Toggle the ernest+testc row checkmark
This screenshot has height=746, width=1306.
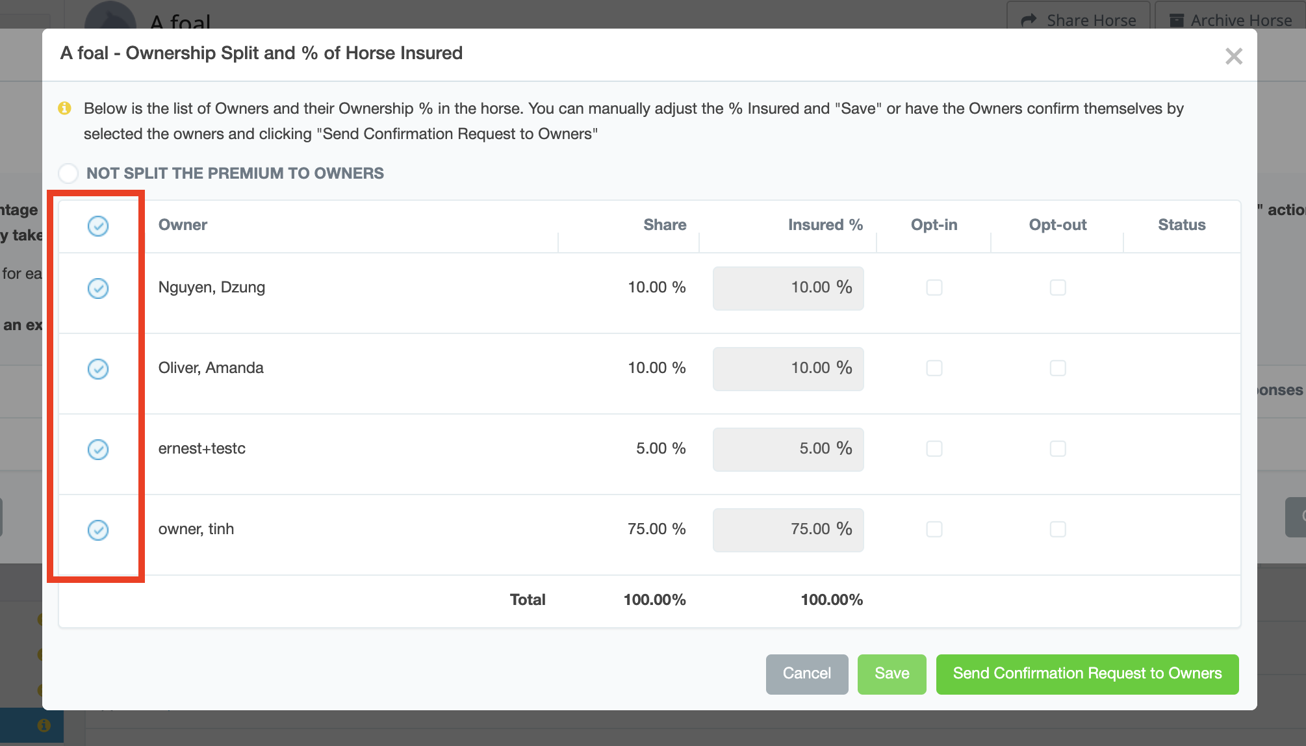click(98, 450)
